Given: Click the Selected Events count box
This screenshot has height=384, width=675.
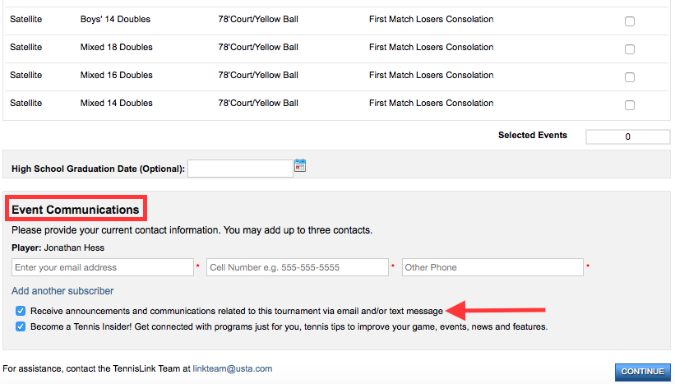Looking at the screenshot, I should 627,136.
